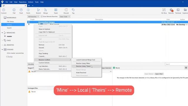Toggle Show Remote Branches checkbox

(41, 16)
